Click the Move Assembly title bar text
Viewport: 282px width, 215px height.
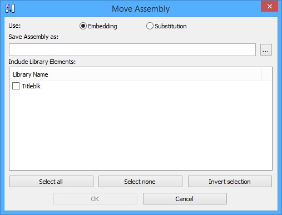click(141, 9)
